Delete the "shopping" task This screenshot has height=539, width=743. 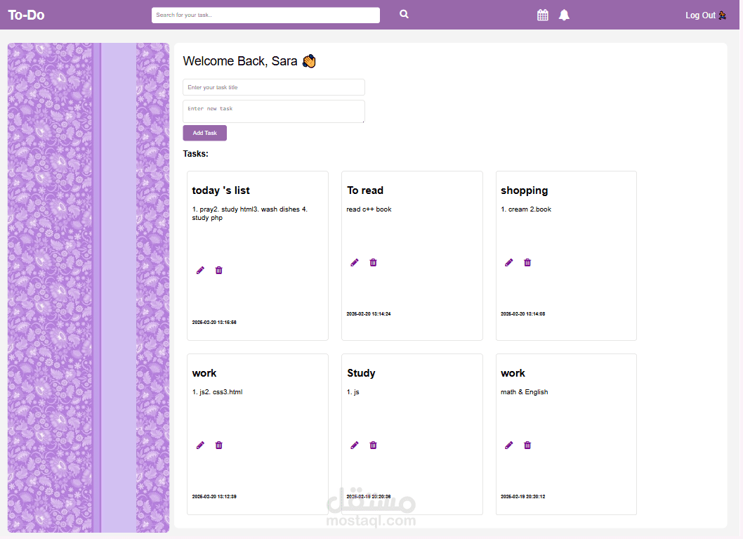click(527, 263)
